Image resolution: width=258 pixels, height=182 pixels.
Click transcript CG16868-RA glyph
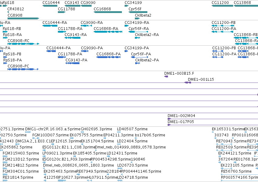(x=108, y=32)
